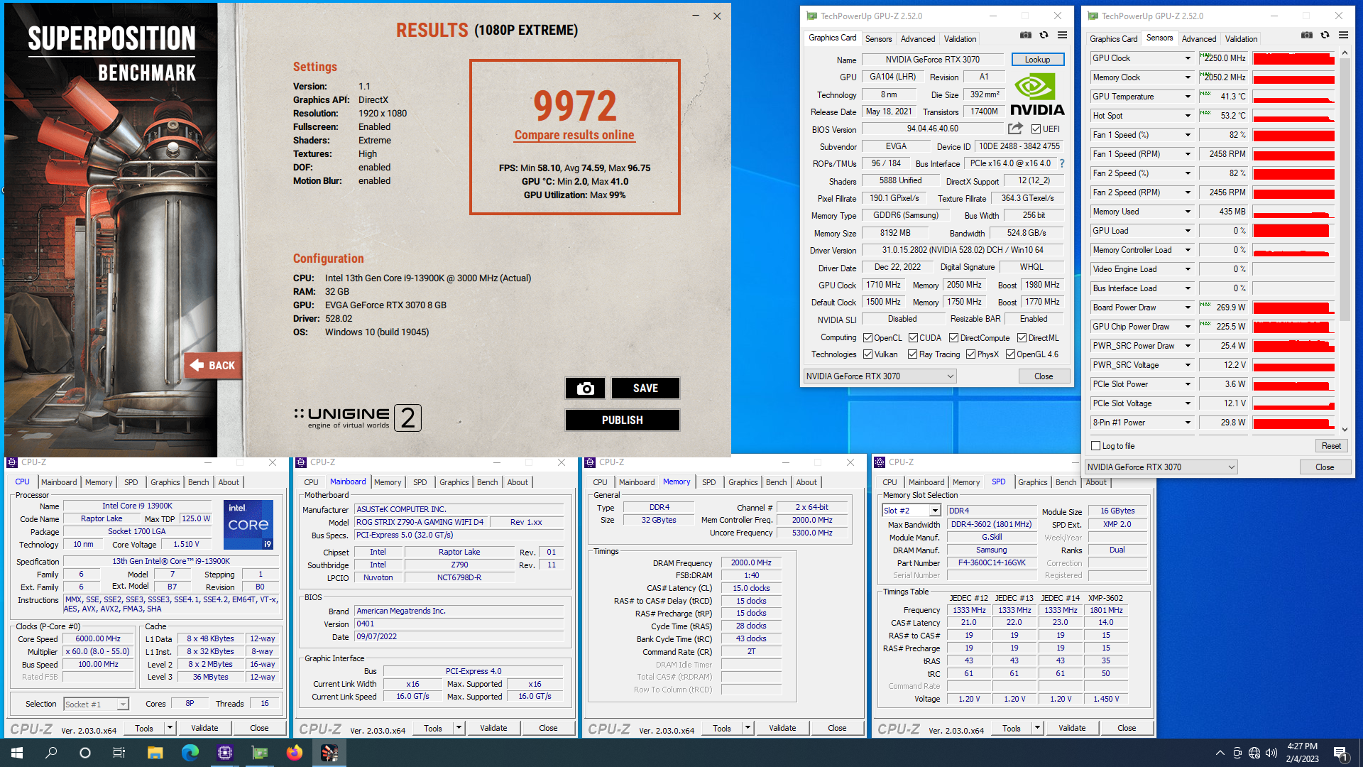Image resolution: width=1363 pixels, height=767 pixels.
Task: Click the Reset button in GPU-Z Sensors
Action: pos(1331,446)
